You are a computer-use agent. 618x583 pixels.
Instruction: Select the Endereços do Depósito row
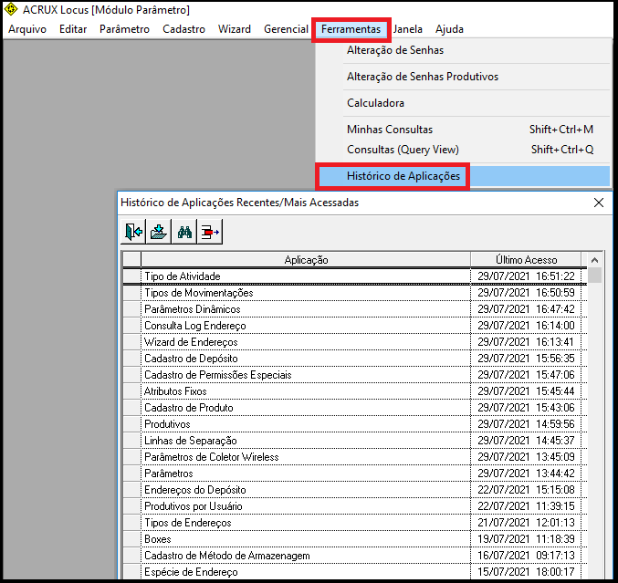tap(355, 490)
